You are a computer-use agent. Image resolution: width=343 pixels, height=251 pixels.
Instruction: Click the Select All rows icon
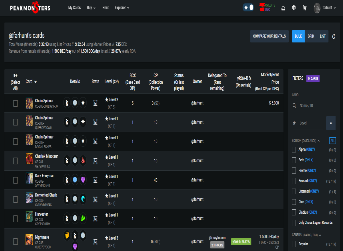pos(15,75)
